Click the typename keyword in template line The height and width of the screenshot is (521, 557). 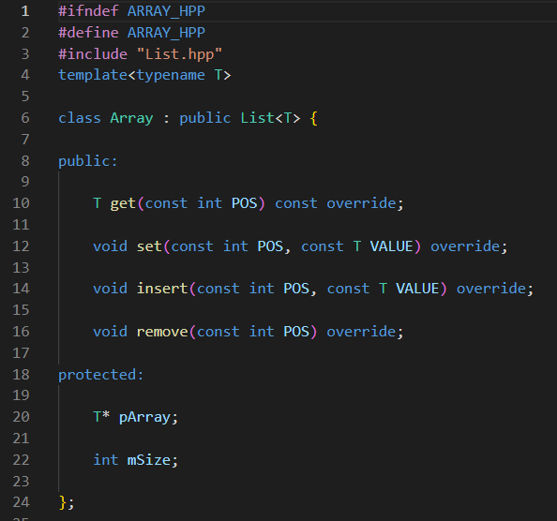171,75
